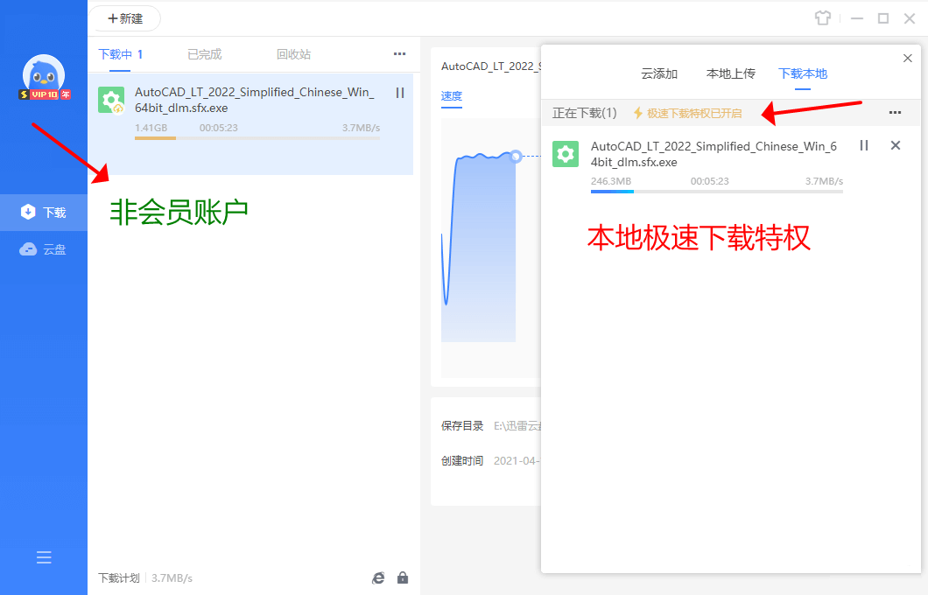Open more options in download list header
The image size is (928, 595).
click(x=399, y=54)
